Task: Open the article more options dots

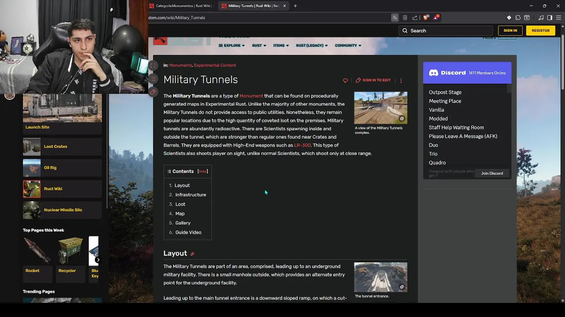Action: (x=401, y=81)
